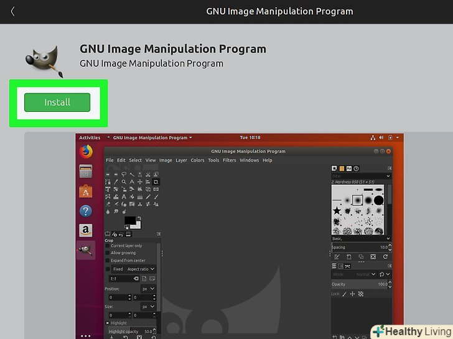
Task: Open the Edit menu in GIMP
Action: click(x=121, y=160)
